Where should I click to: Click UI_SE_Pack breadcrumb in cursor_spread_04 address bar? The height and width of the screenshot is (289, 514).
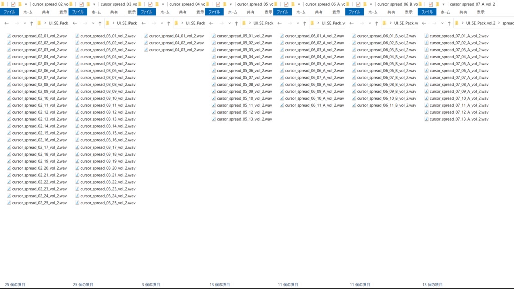pyautogui.click(x=195, y=23)
